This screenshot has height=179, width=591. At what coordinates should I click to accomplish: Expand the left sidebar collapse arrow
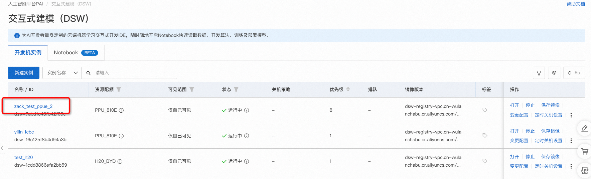click(2, 147)
